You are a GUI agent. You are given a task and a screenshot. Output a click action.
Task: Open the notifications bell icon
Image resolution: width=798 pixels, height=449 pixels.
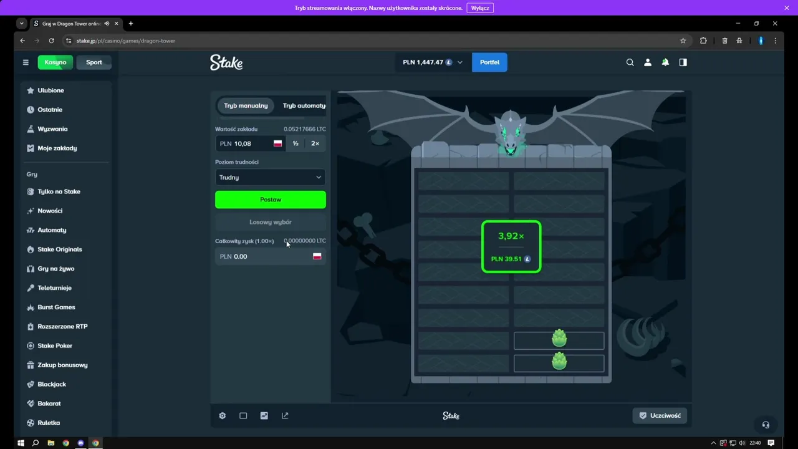click(665, 62)
